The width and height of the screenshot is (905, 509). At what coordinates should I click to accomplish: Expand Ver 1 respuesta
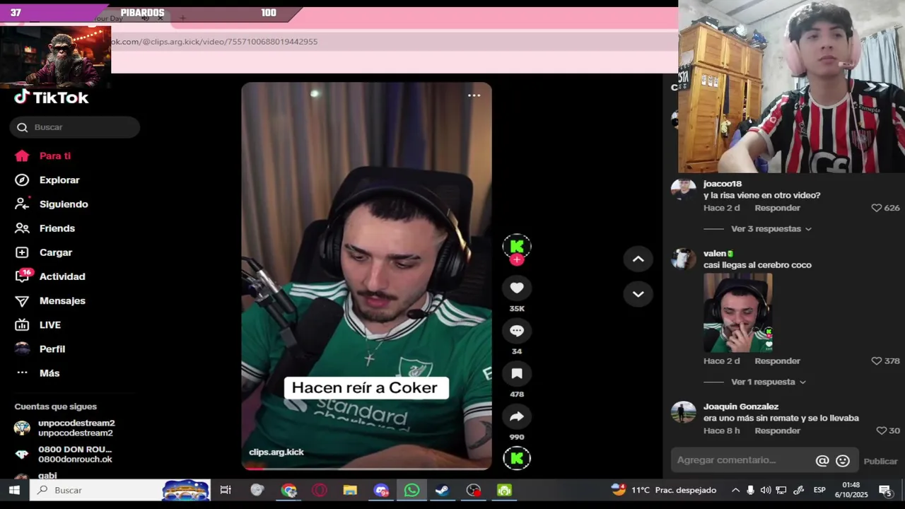769,382
